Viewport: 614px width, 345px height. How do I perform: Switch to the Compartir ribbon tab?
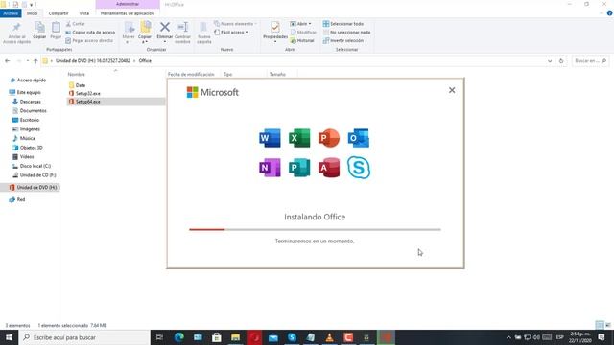point(59,13)
